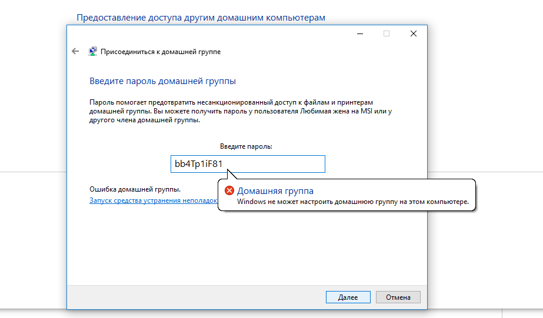This screenshot has width=543, height=318.
Task: Click the Введите пароль label
Action: point(246,146)
